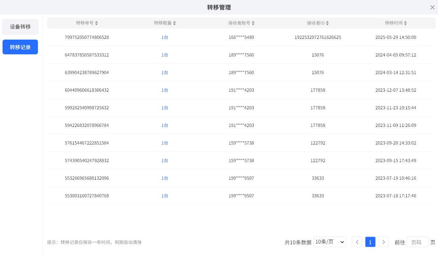Click 1台 link in 2023-07-18 row
Image resolution: width=438 pixels, height=256 pixels.
(165, 196)
